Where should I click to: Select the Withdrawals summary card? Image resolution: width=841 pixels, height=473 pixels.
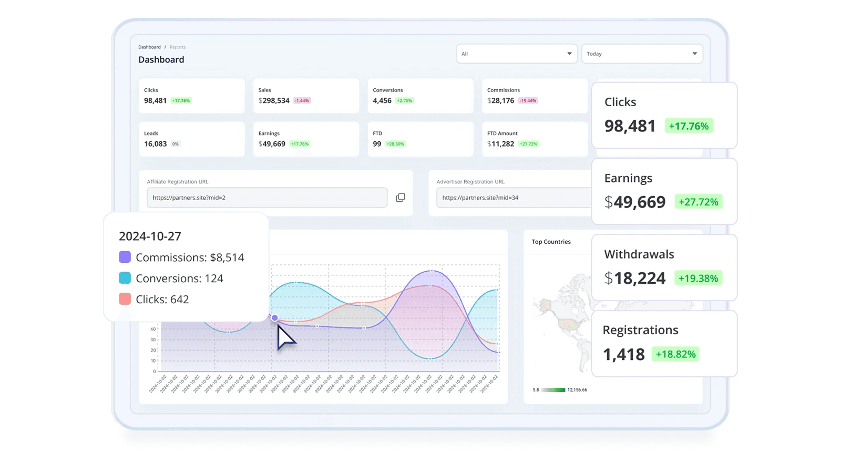click(x=664, y=268)
